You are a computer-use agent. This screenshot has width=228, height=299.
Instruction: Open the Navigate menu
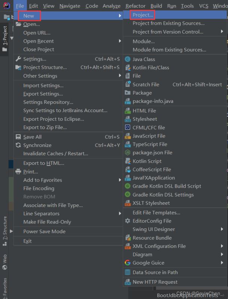70,6
